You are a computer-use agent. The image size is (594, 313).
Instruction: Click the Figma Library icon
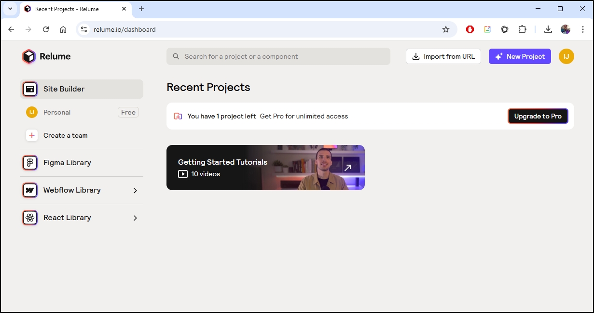coord(30,163)
